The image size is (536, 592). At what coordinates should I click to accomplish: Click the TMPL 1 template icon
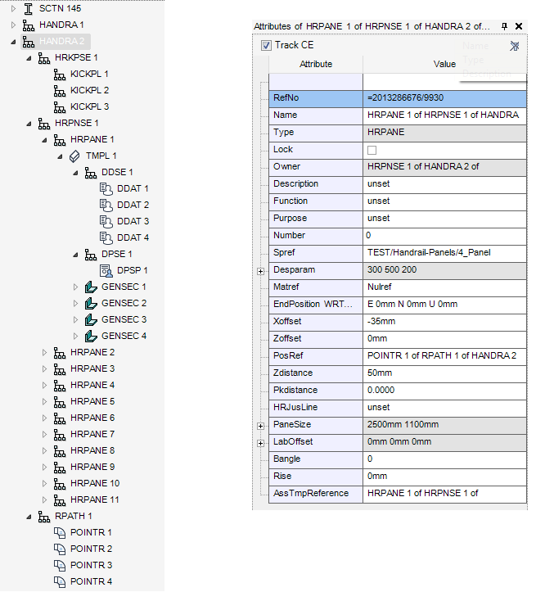tap(74, 156)
